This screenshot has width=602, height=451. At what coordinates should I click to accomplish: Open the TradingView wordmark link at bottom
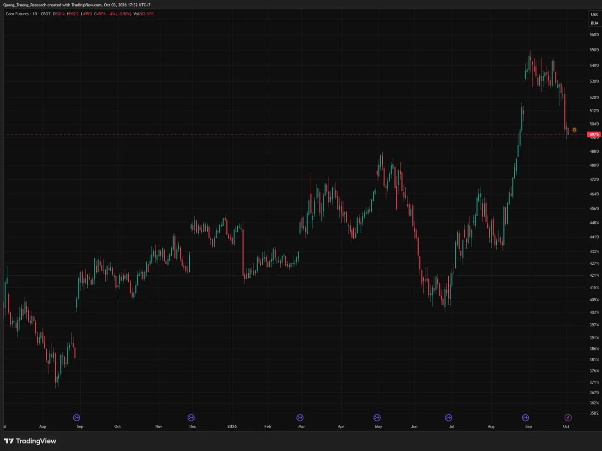36,441
